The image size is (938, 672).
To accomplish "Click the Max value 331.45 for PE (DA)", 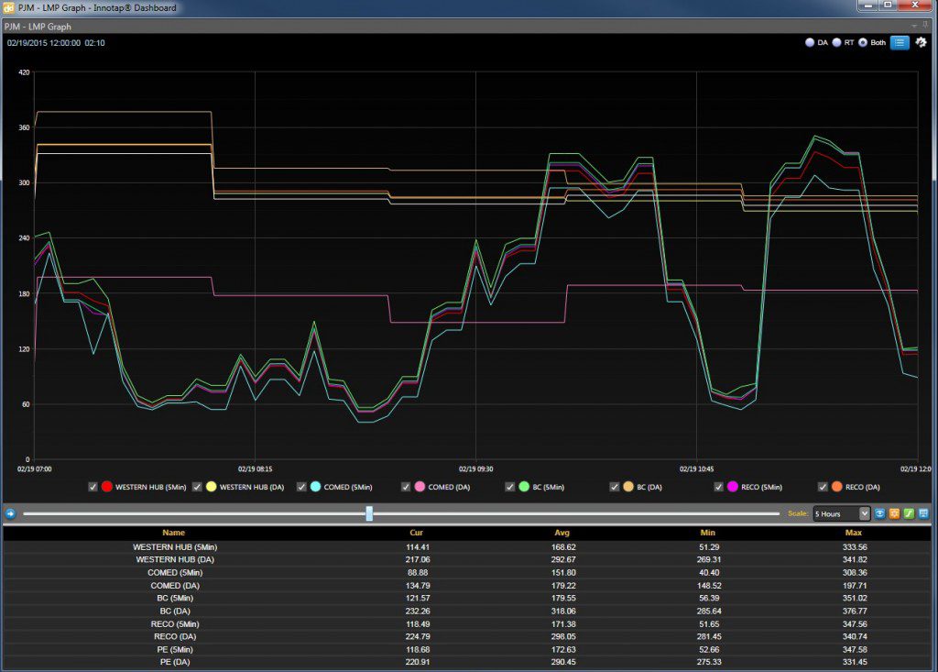I will (x=855, y=662).
